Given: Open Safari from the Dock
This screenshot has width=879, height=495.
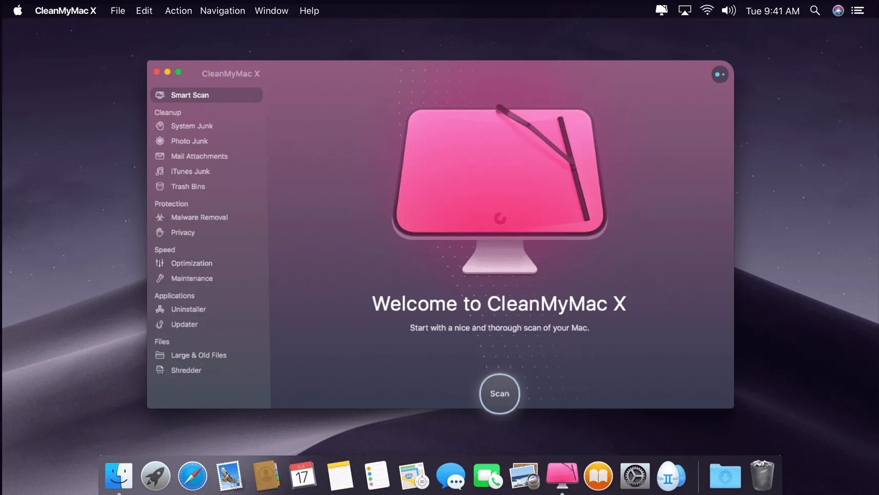Looking at the screenshot, I should pos(193,476).
